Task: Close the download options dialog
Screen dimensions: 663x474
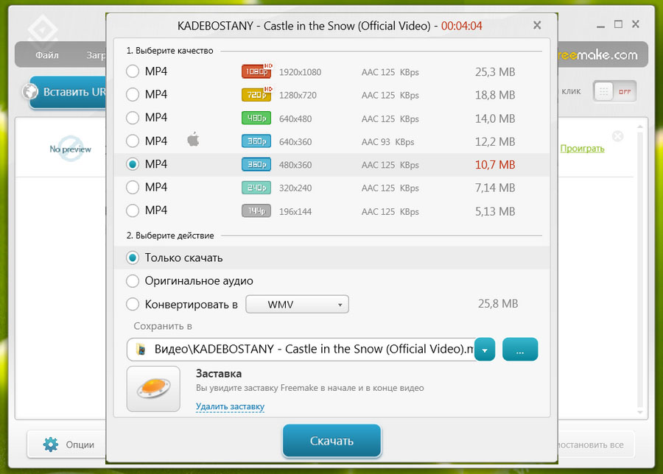Action: point(537,25)
